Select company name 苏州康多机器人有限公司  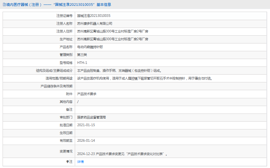pos(95,23)
